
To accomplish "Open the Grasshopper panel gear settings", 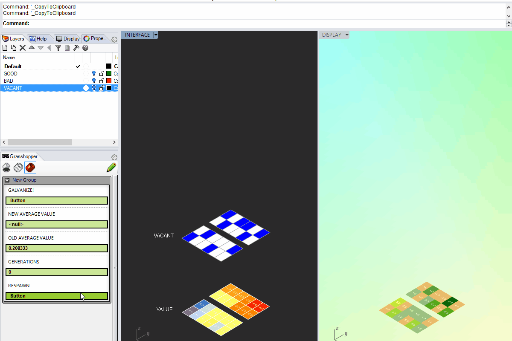I will pos(114,157).
